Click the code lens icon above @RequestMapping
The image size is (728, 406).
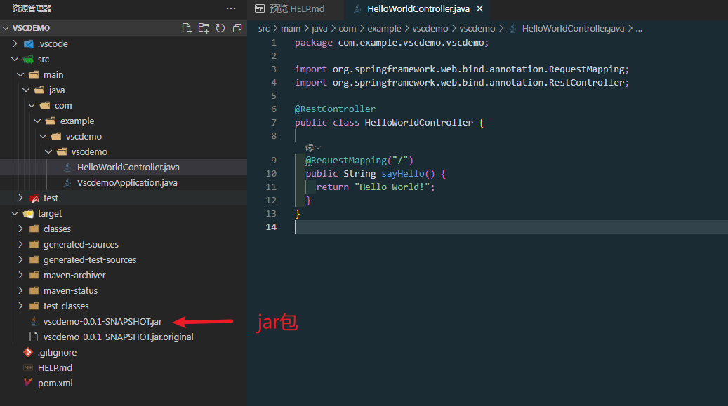(310, 148)
